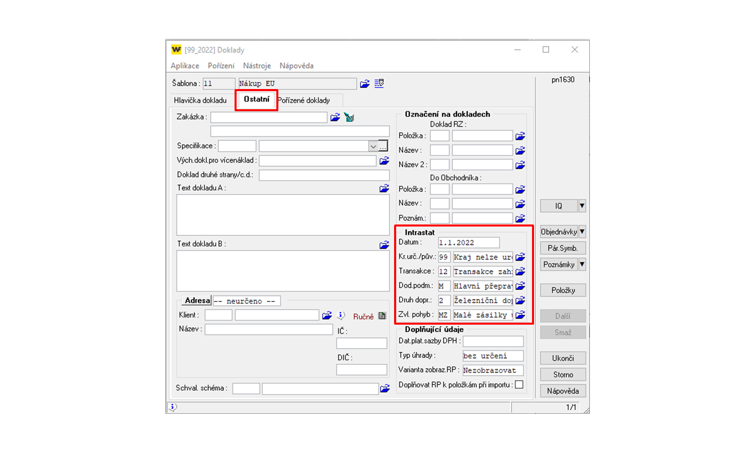Expand the Objednávky dropdown arrow
The height and width of the screenshot is (453, 755).
pyautogui.click(x=582, y=232)
